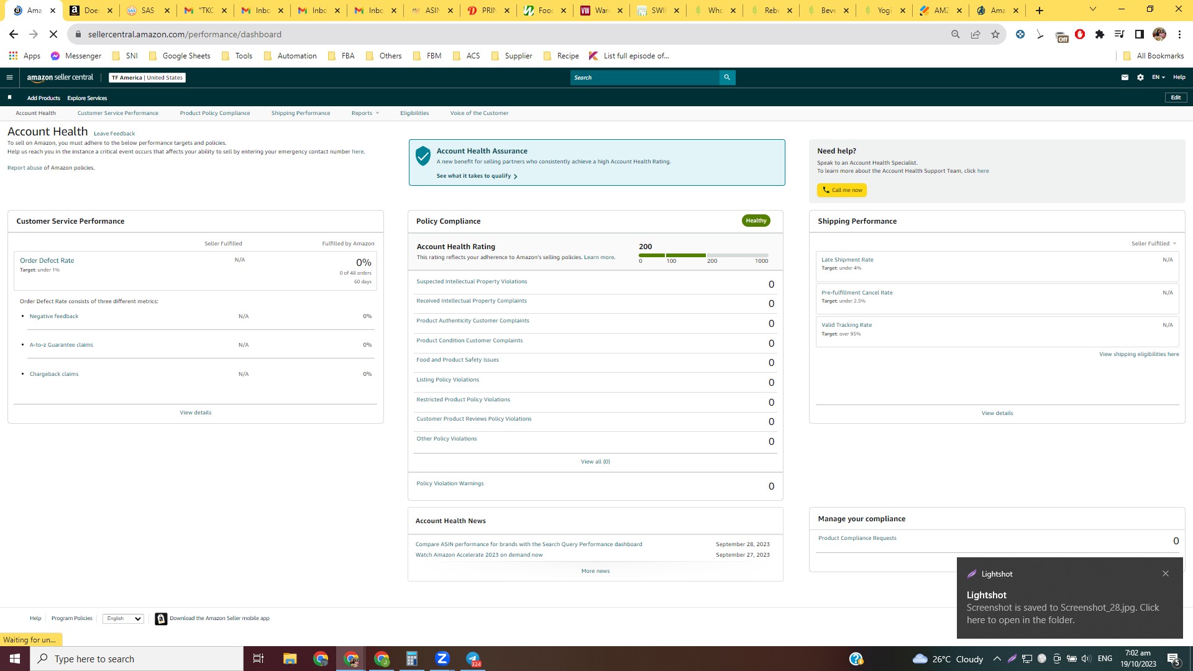Open a new browser tab
The width and height of the screenshot is (1193, 671).
[x=1039, y=11]
